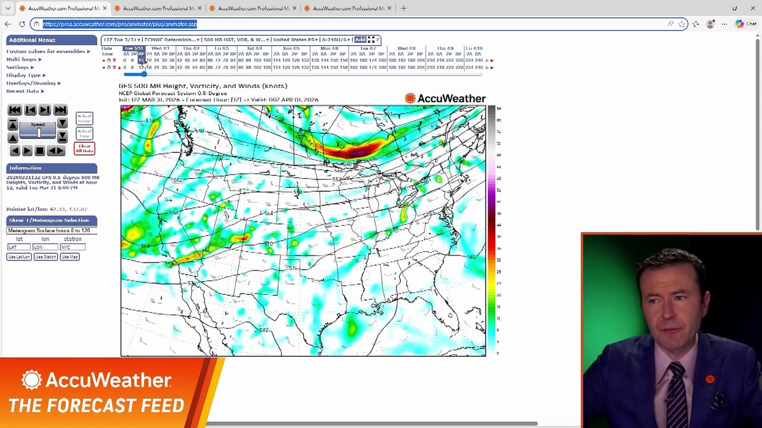Open the 12Z Tue 3/31 model run dropdown

(121, 40)
